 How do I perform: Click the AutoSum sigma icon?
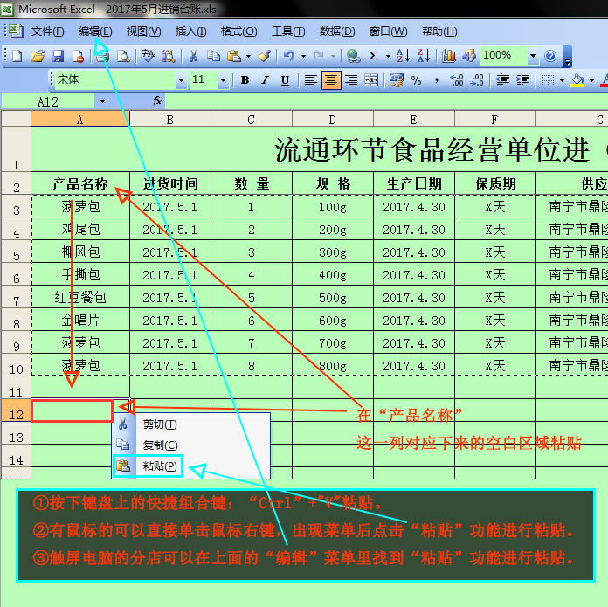[374, 56]
